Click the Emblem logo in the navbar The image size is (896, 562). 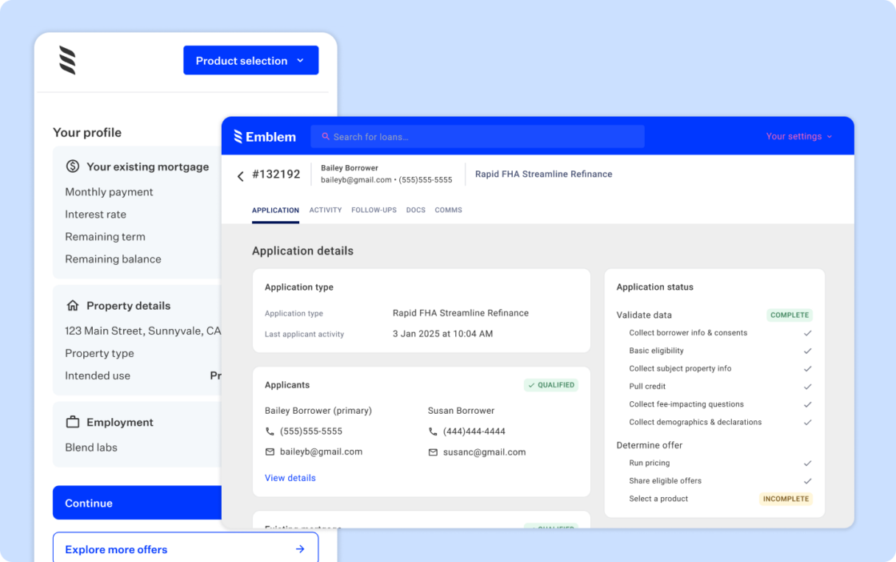click(x=264, y=136)
